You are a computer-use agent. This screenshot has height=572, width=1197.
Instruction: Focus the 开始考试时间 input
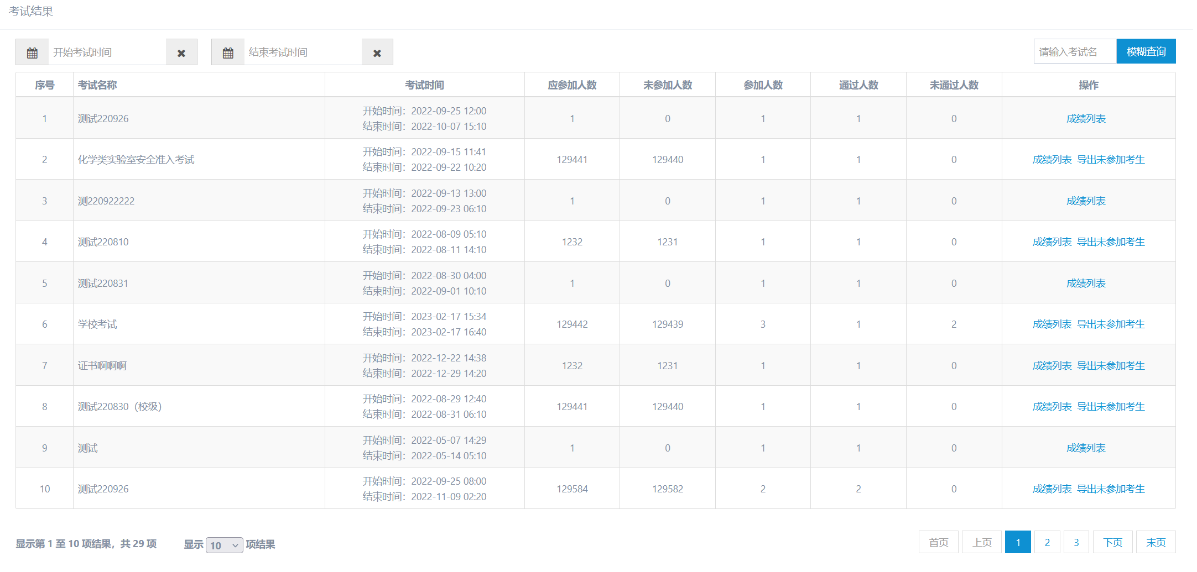click(x=107, y=53)
